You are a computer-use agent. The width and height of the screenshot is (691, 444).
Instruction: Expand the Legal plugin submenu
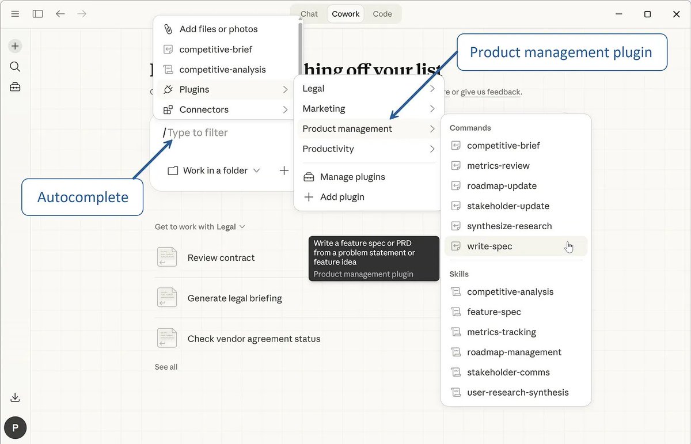coord(369,89)
